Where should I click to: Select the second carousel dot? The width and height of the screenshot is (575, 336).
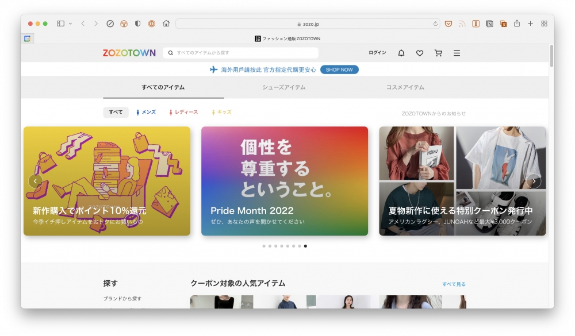tap(270, 246)
